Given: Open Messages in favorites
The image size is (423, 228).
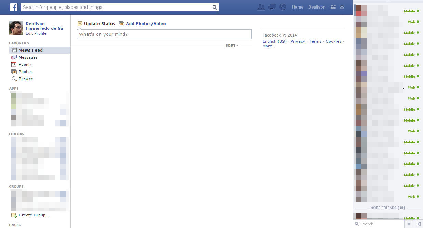Looking at the screenshot, I should pyautogui.click(x=28, y=57).
